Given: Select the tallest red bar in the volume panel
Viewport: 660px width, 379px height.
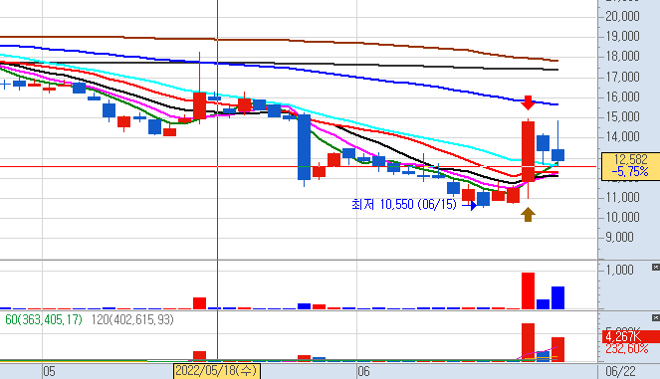Looking at the screenshot, I should [528, 291].
